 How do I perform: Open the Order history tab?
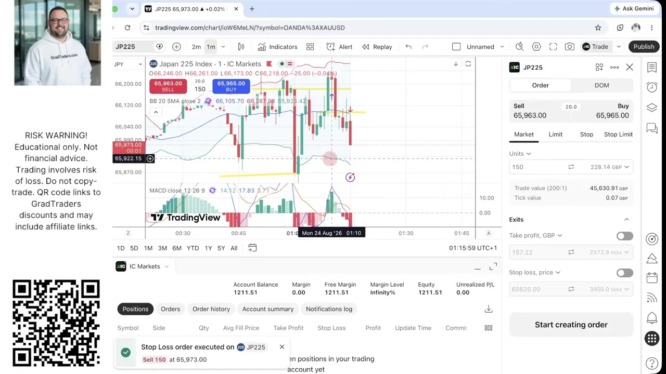coord(211,309)
